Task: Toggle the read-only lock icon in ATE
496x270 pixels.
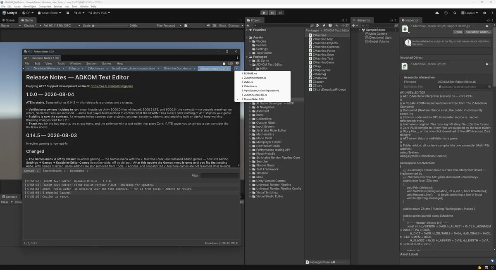Action: click(x=224, y=64)
